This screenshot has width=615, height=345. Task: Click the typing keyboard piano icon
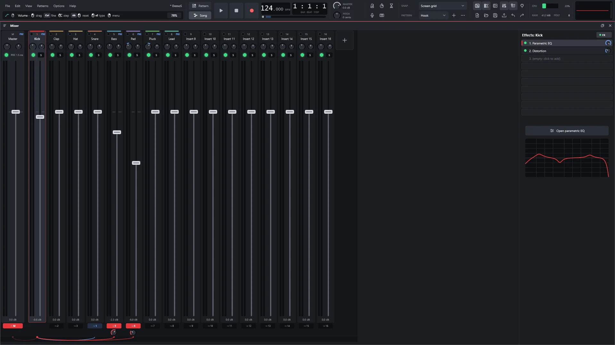(x=382, y=15)
